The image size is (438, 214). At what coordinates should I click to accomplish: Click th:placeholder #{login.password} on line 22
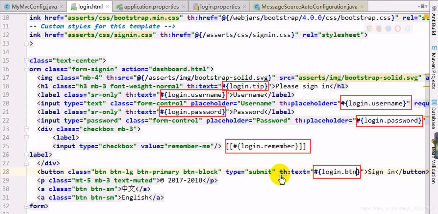point(390,120)
